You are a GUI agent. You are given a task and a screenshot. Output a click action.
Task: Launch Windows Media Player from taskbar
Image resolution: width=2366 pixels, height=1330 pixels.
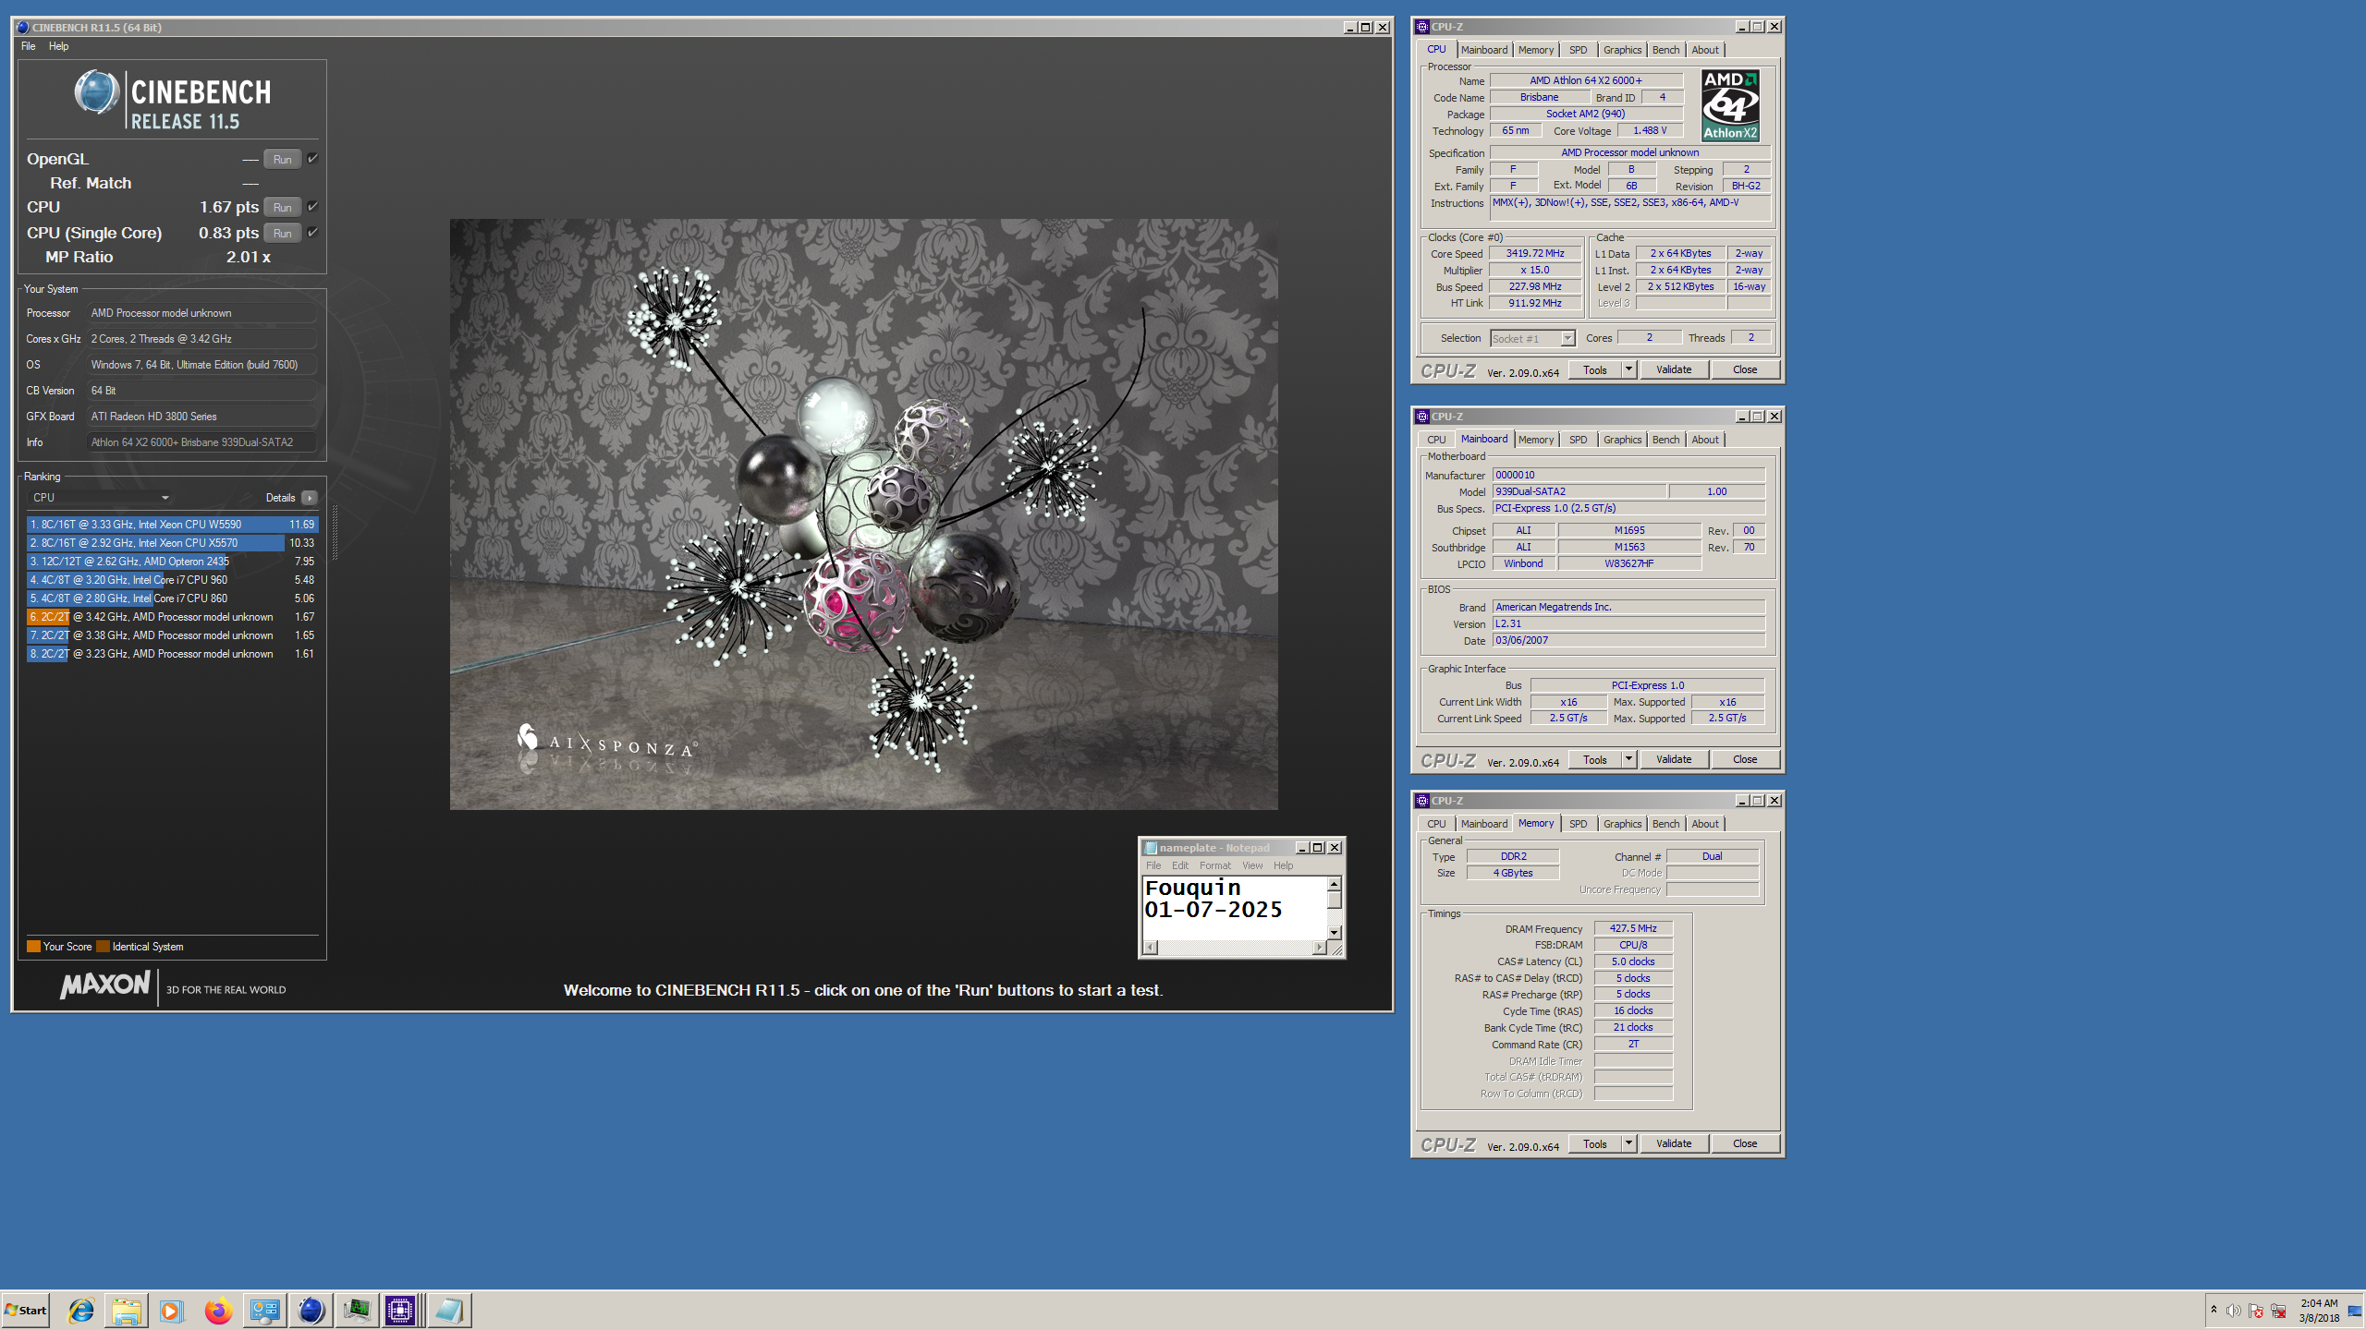pyautogui.click(x=171, y=1310)
